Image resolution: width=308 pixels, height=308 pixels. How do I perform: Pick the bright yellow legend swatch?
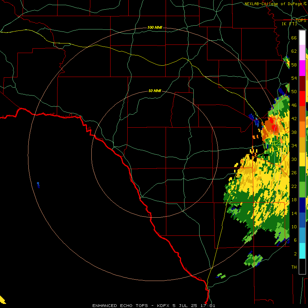pos(302,159)
